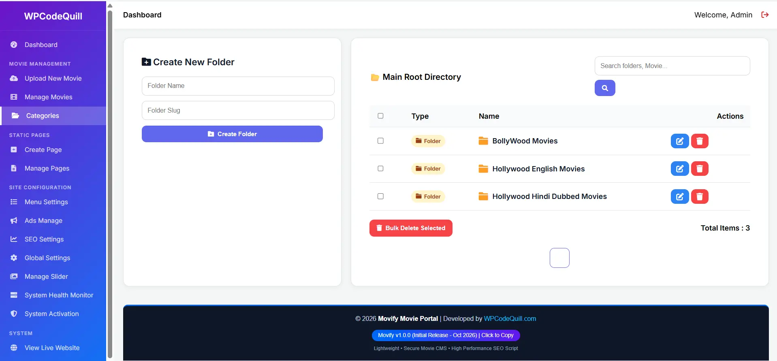Click the Global Settings gear icon
The height and width of the screenshot is (361, 777).
[x=14, y=258]
